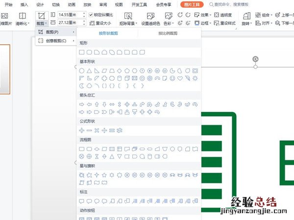The image size is (294, 220).
Task: Select the flowchart decision diamond shape
Action: tap(97, 149)
